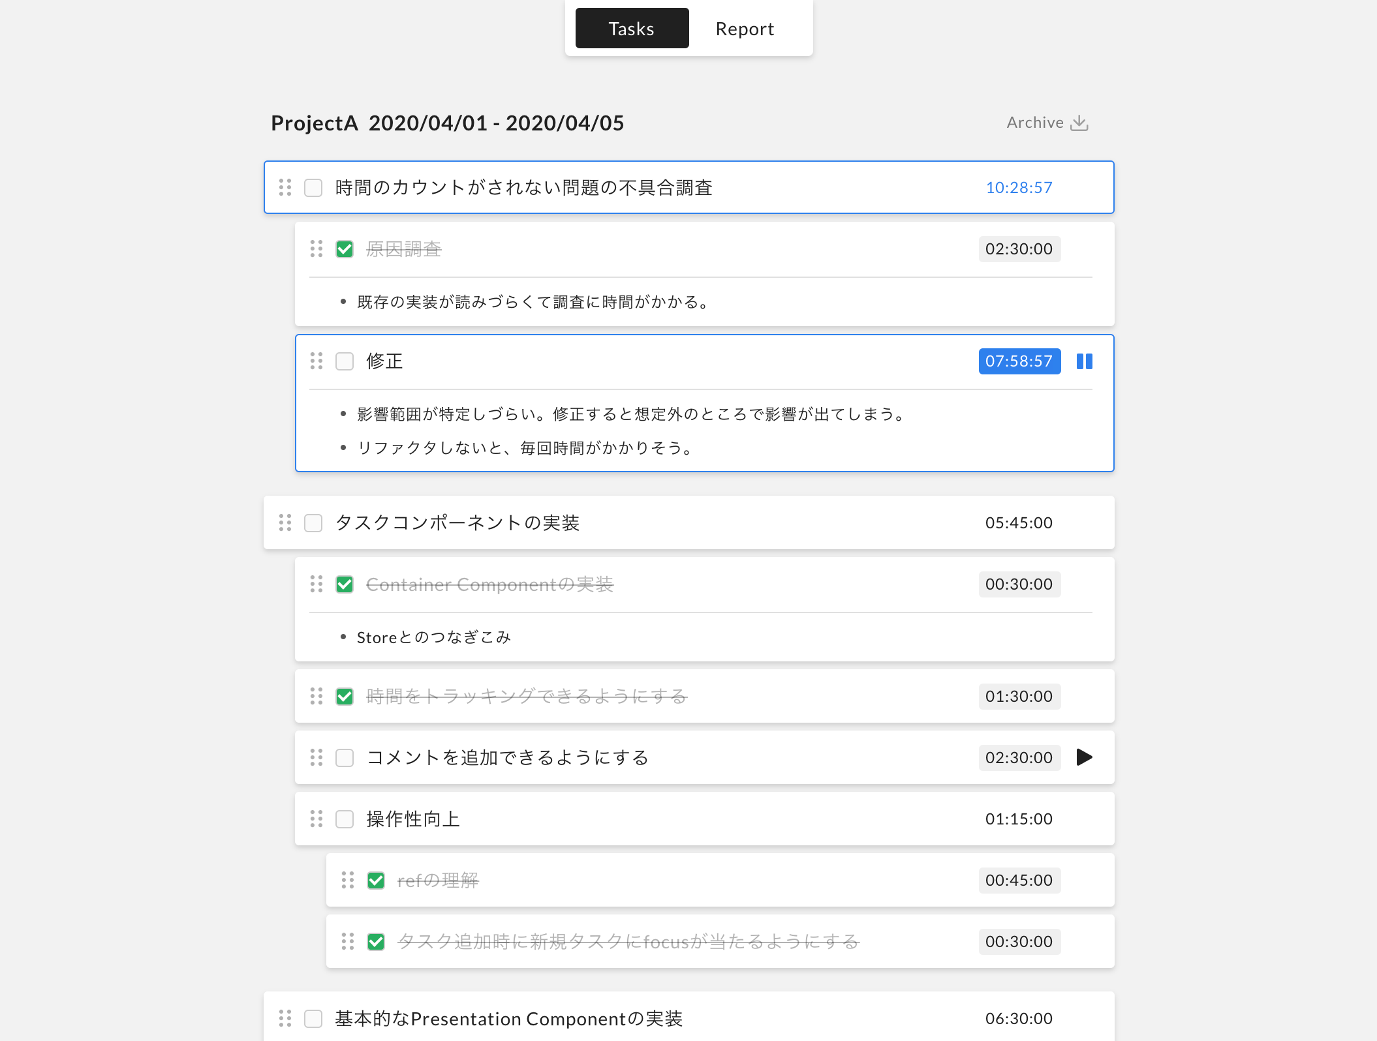Pause the running timer on 修正

(1084, 361)
